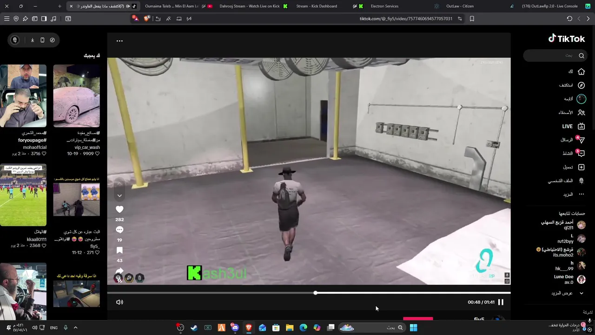Open comments bubble showing 19
The width and height of the screenshot is (595, 335).
119,230
